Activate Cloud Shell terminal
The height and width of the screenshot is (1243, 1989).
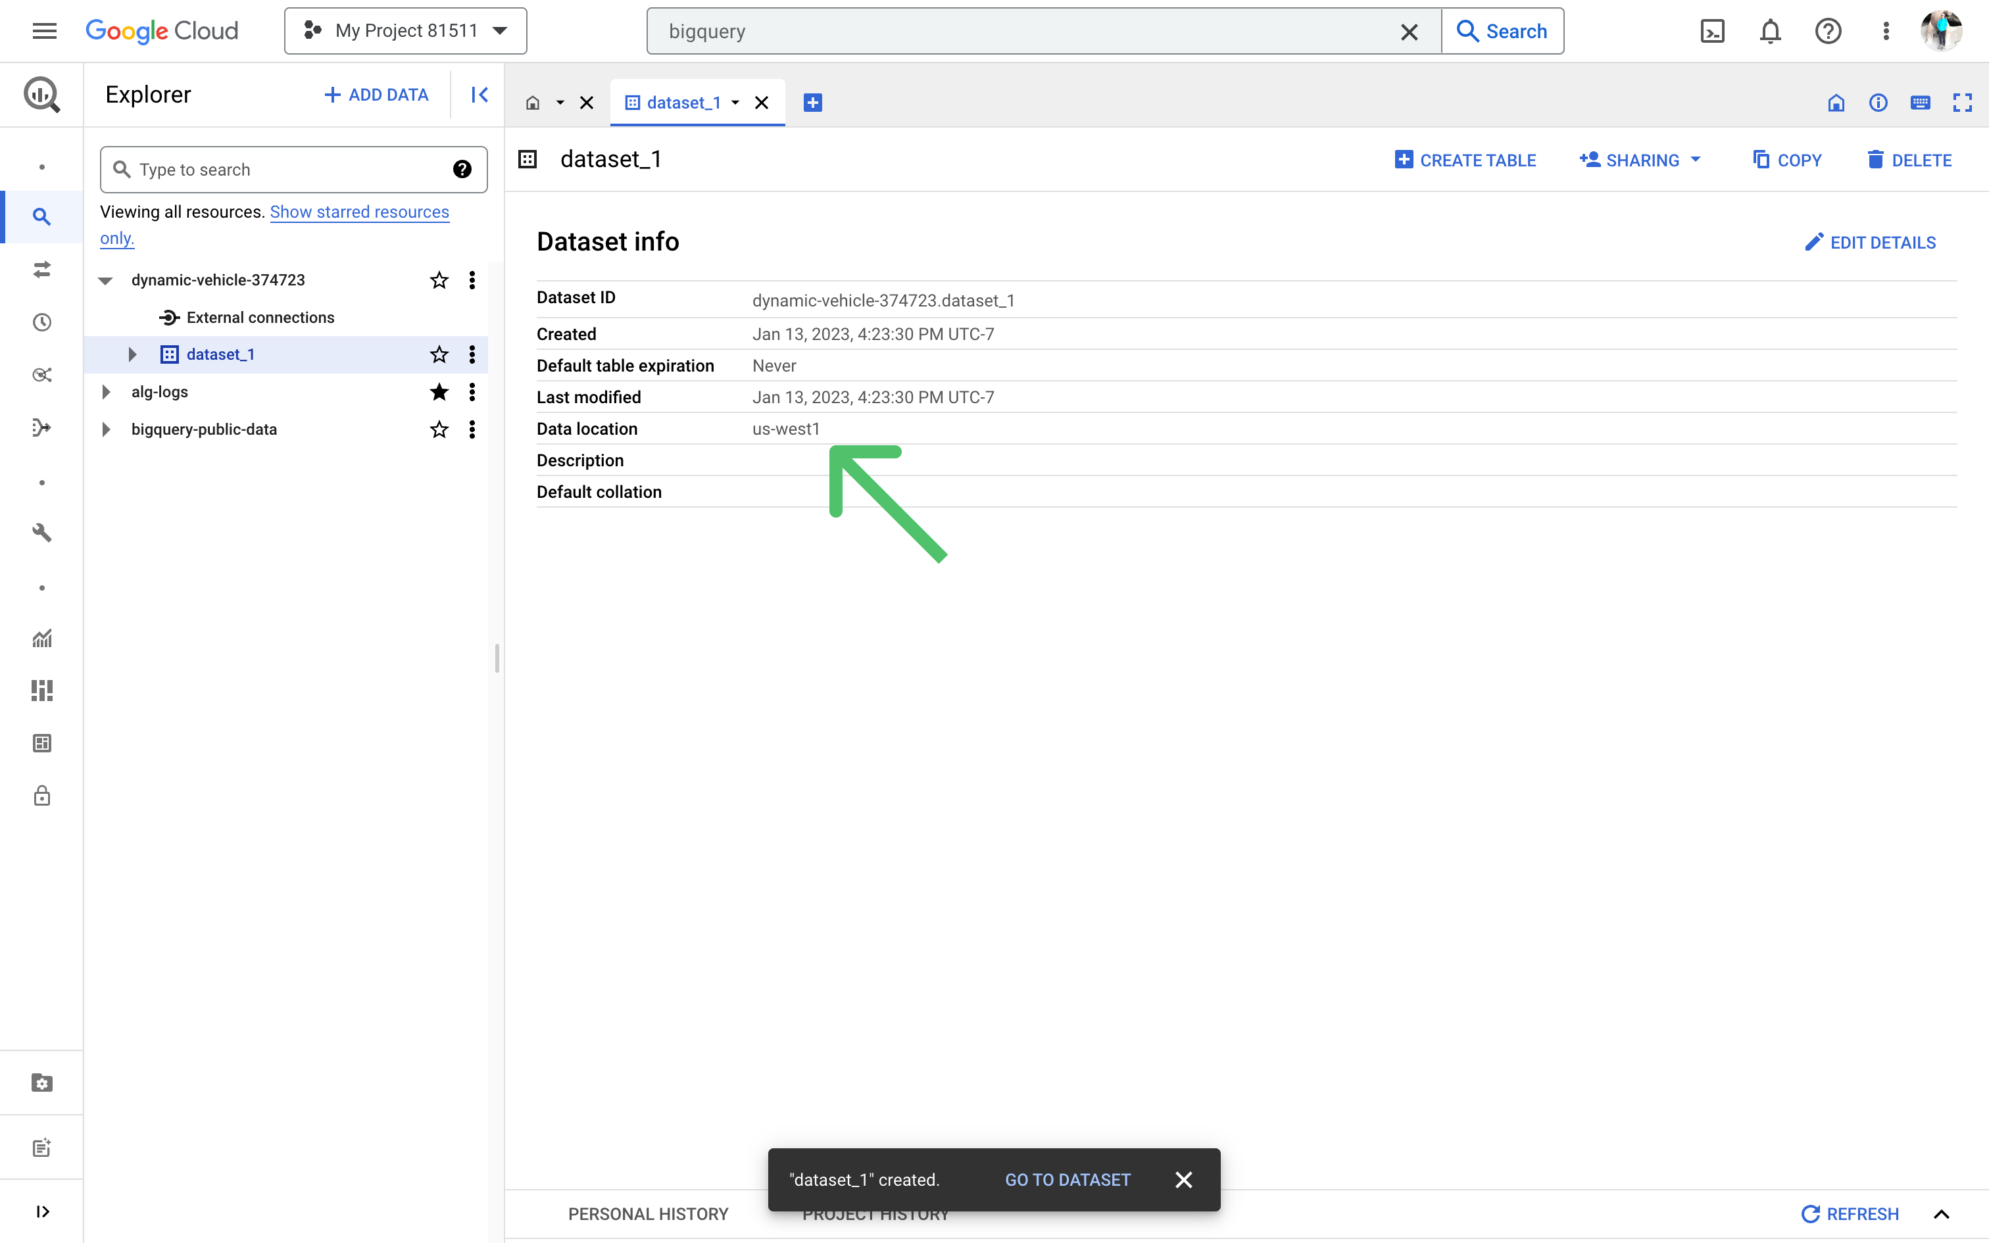tap(1712, 30)
